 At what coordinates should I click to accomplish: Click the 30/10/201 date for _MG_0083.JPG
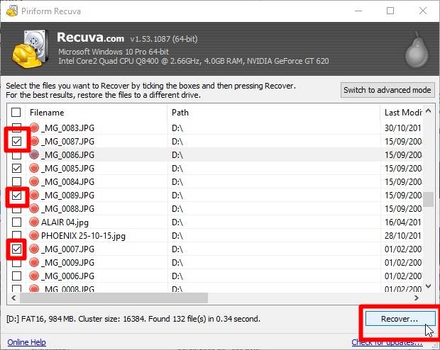coord(402,128)
